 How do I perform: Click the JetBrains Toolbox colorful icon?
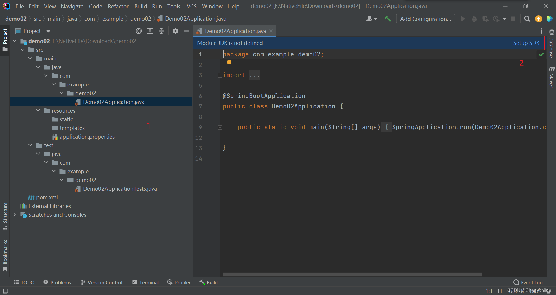click(550, 19)
